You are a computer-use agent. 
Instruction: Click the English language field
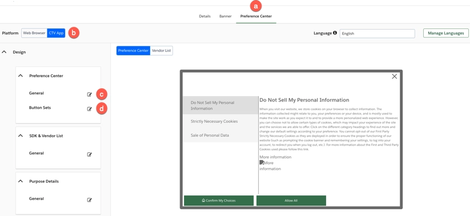(377, 33)
